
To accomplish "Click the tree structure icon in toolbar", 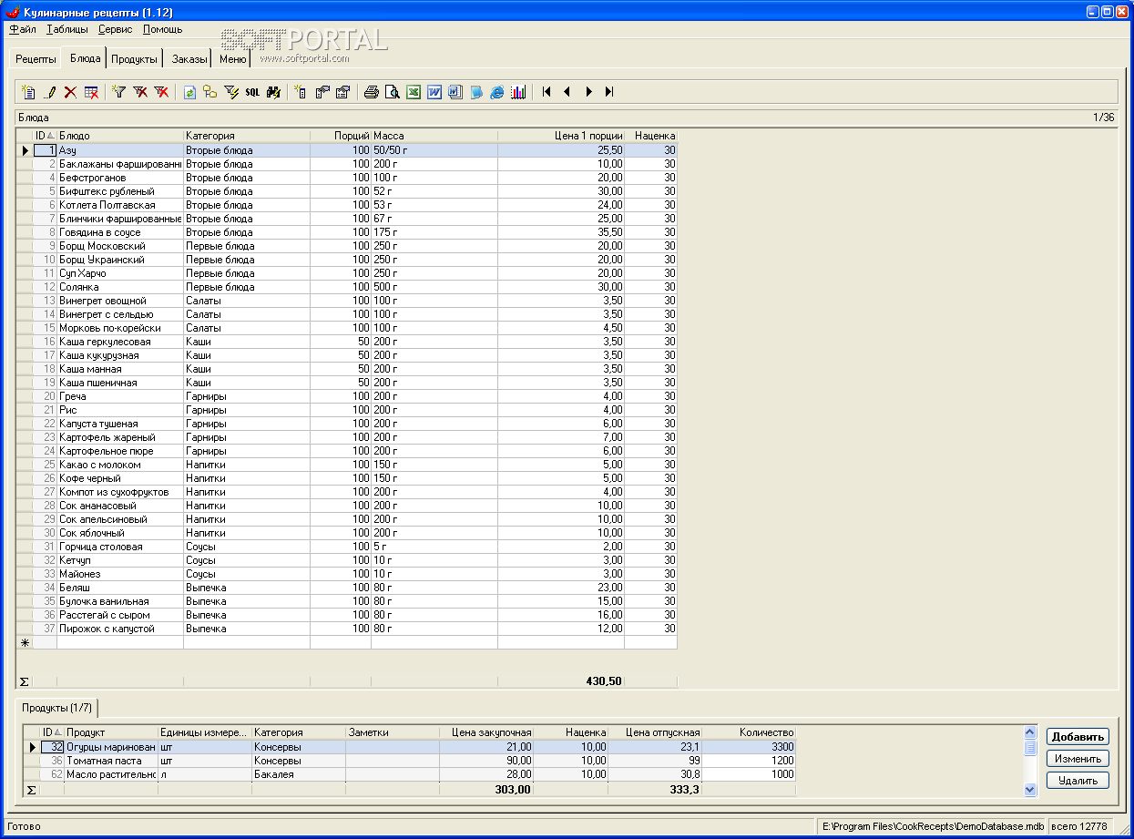I will coord(209,92).
